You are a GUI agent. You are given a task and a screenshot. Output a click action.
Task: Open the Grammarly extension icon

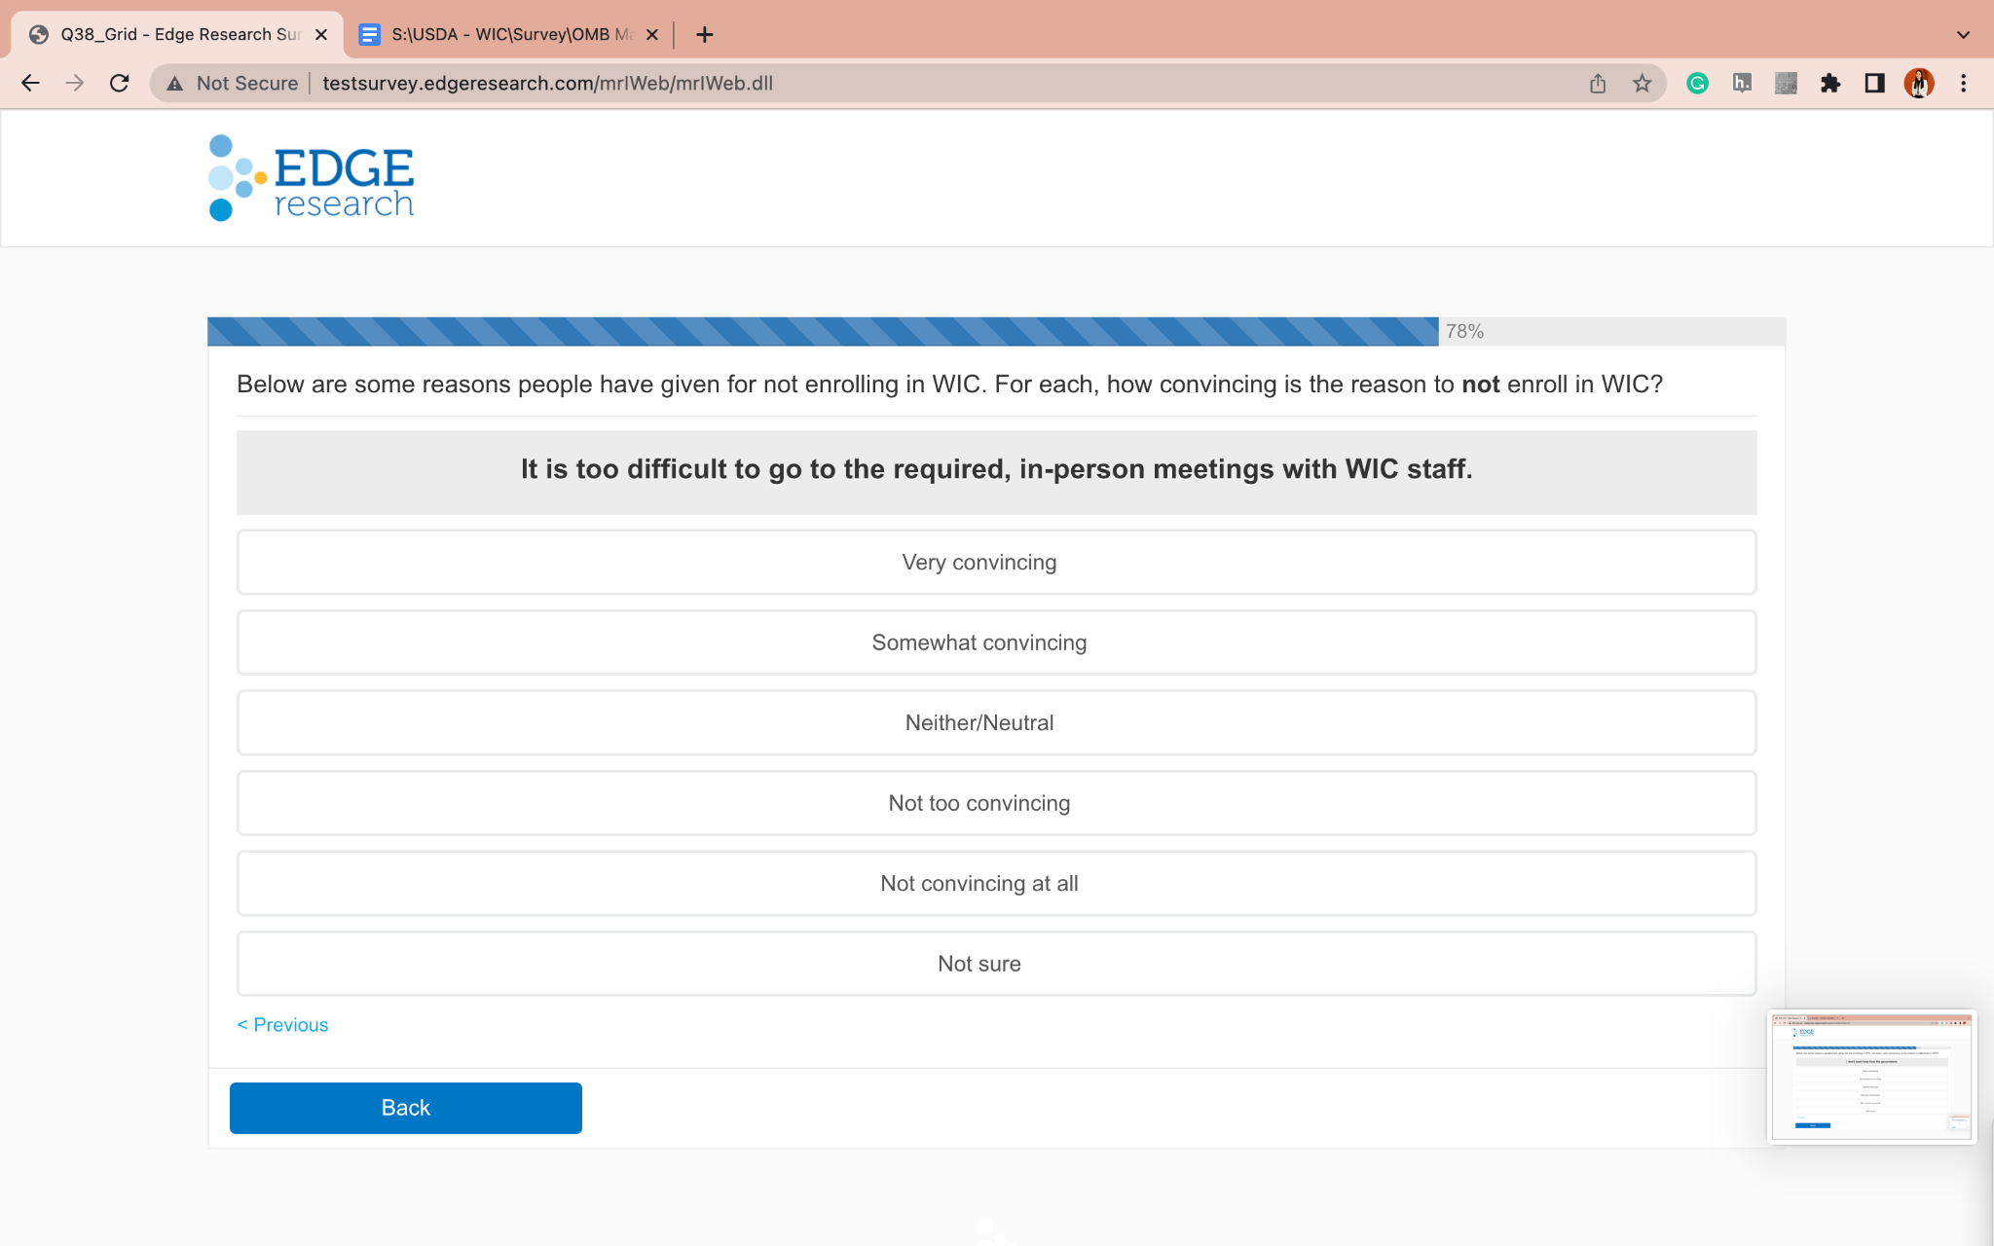tap(1697, 83)
